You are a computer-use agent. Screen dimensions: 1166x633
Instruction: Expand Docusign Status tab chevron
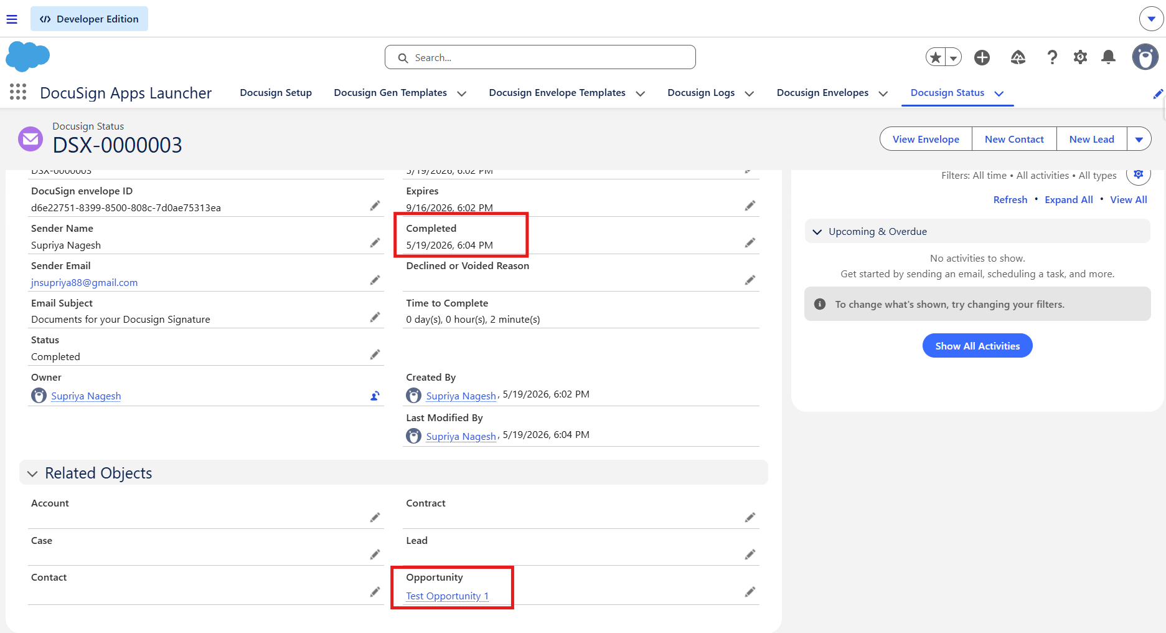pyautogui.click(x=999, y=93)
